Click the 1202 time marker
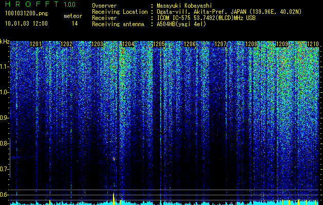Screen dimensions: 323x205 (66, 44)
